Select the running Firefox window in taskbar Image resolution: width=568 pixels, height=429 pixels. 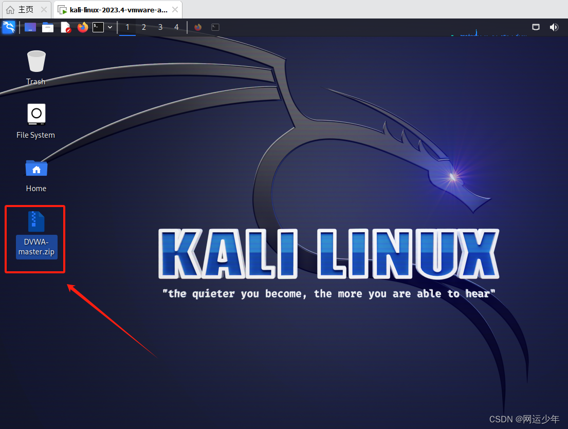[x=198, y=27]
